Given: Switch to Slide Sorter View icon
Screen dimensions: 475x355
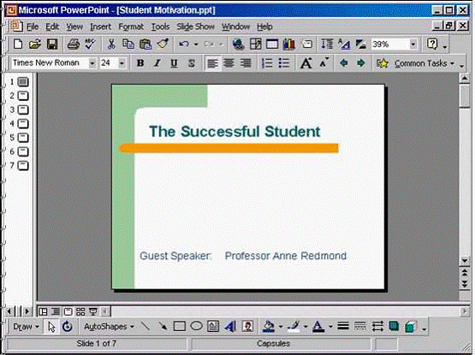Looking at the screenshot, I should (80, 311).
